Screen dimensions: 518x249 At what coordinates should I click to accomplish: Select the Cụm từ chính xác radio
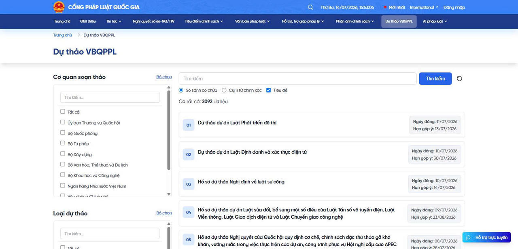pos(224,90)
